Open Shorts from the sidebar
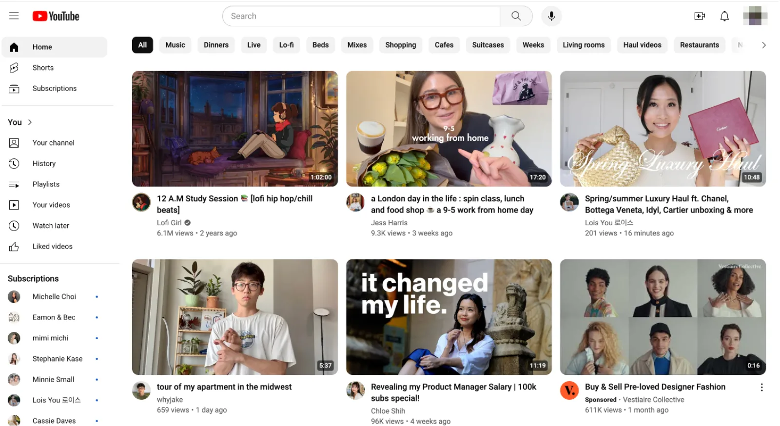 [x=43, y=68]
